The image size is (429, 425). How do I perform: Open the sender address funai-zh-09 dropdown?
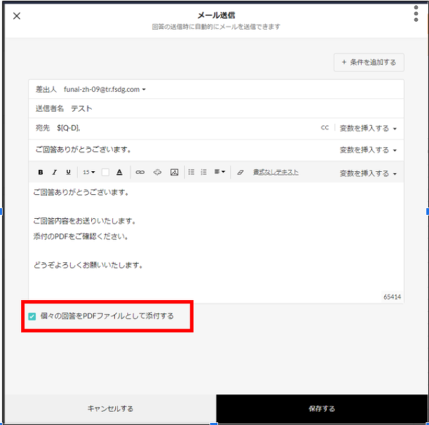pos(105,89)
